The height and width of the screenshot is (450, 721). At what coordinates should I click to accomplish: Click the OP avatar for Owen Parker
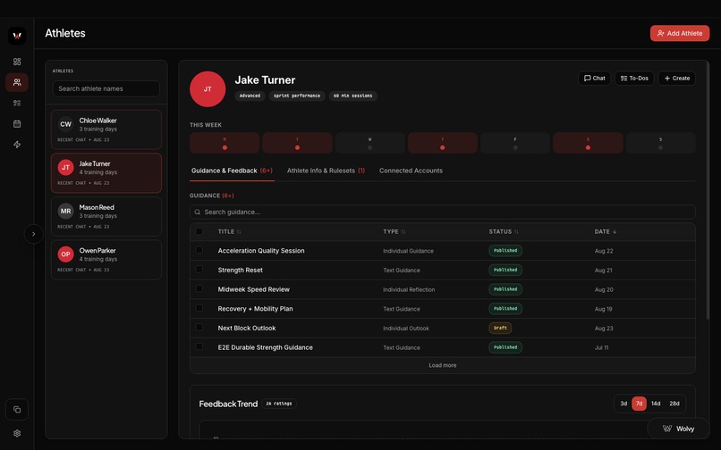pyautogui.click(x=66, y=254)
